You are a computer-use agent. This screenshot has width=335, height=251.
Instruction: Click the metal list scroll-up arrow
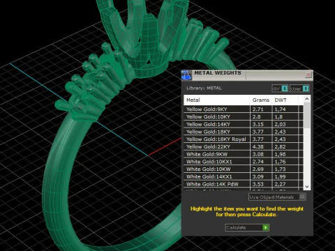[x=307, y=99]
